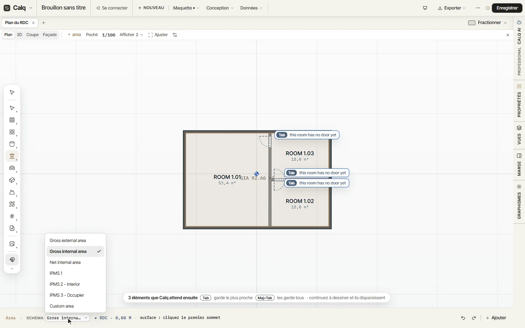The height and width of the screenshot is (328, 525).
Task: Click the NOUVEAU button
Action: pos(151,8)
